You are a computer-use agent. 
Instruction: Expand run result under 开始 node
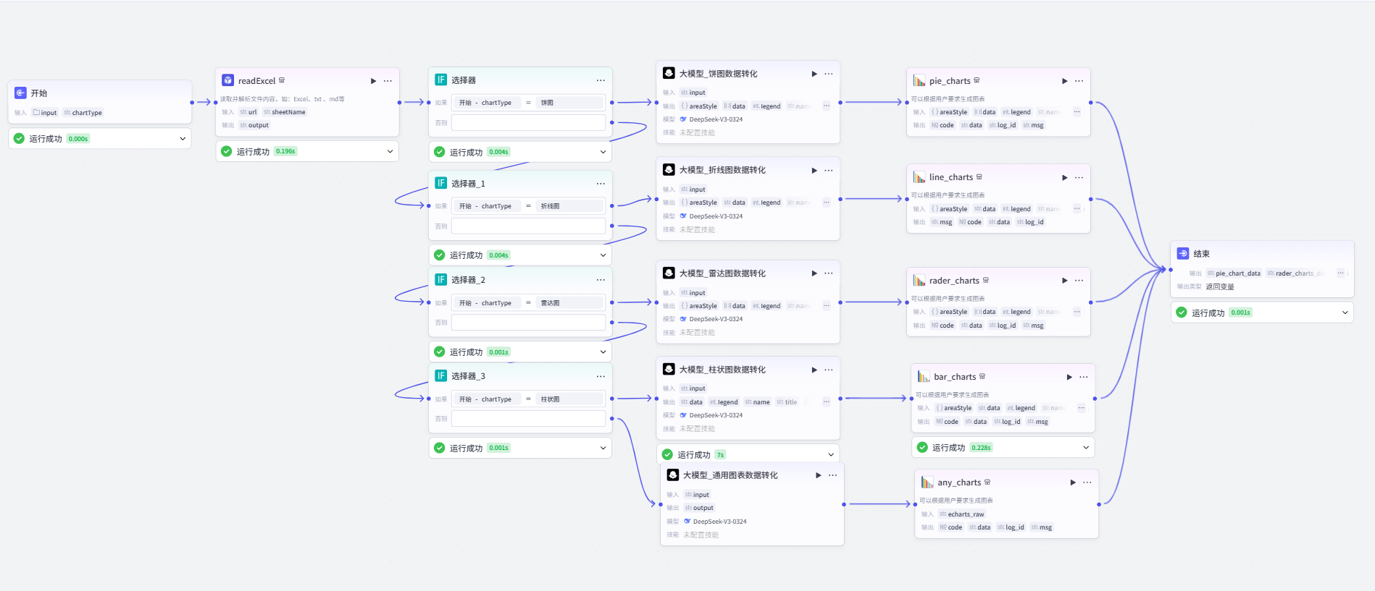183,139
